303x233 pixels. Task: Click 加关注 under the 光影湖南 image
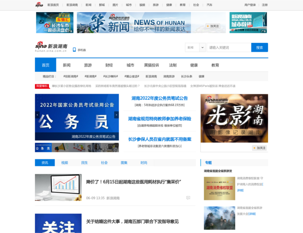click(260, 148)
